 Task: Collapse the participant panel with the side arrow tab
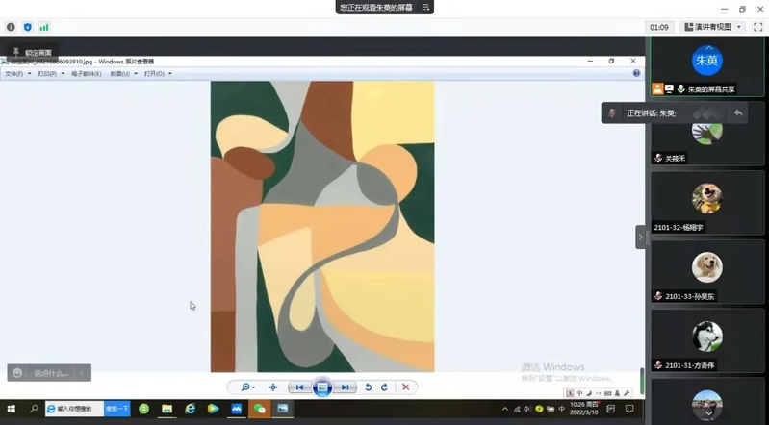coord(640,237)
